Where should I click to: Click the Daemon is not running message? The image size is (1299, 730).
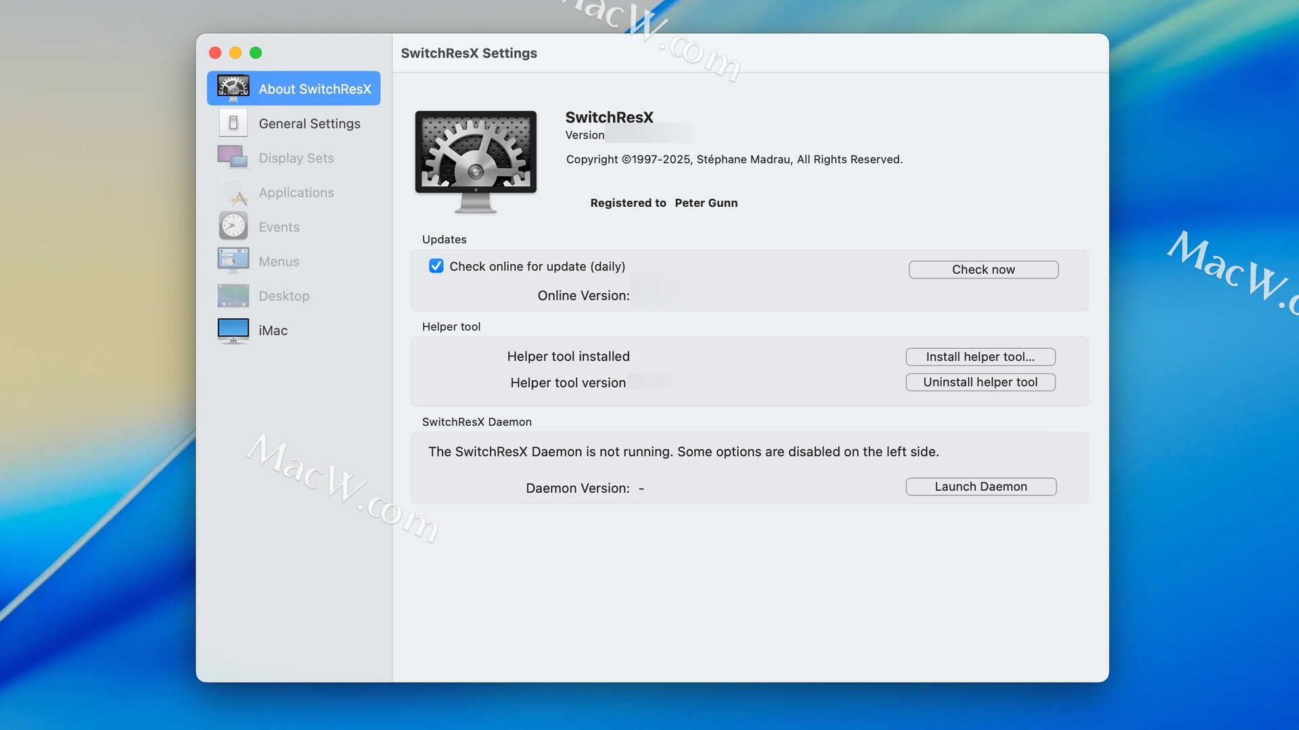683,452
